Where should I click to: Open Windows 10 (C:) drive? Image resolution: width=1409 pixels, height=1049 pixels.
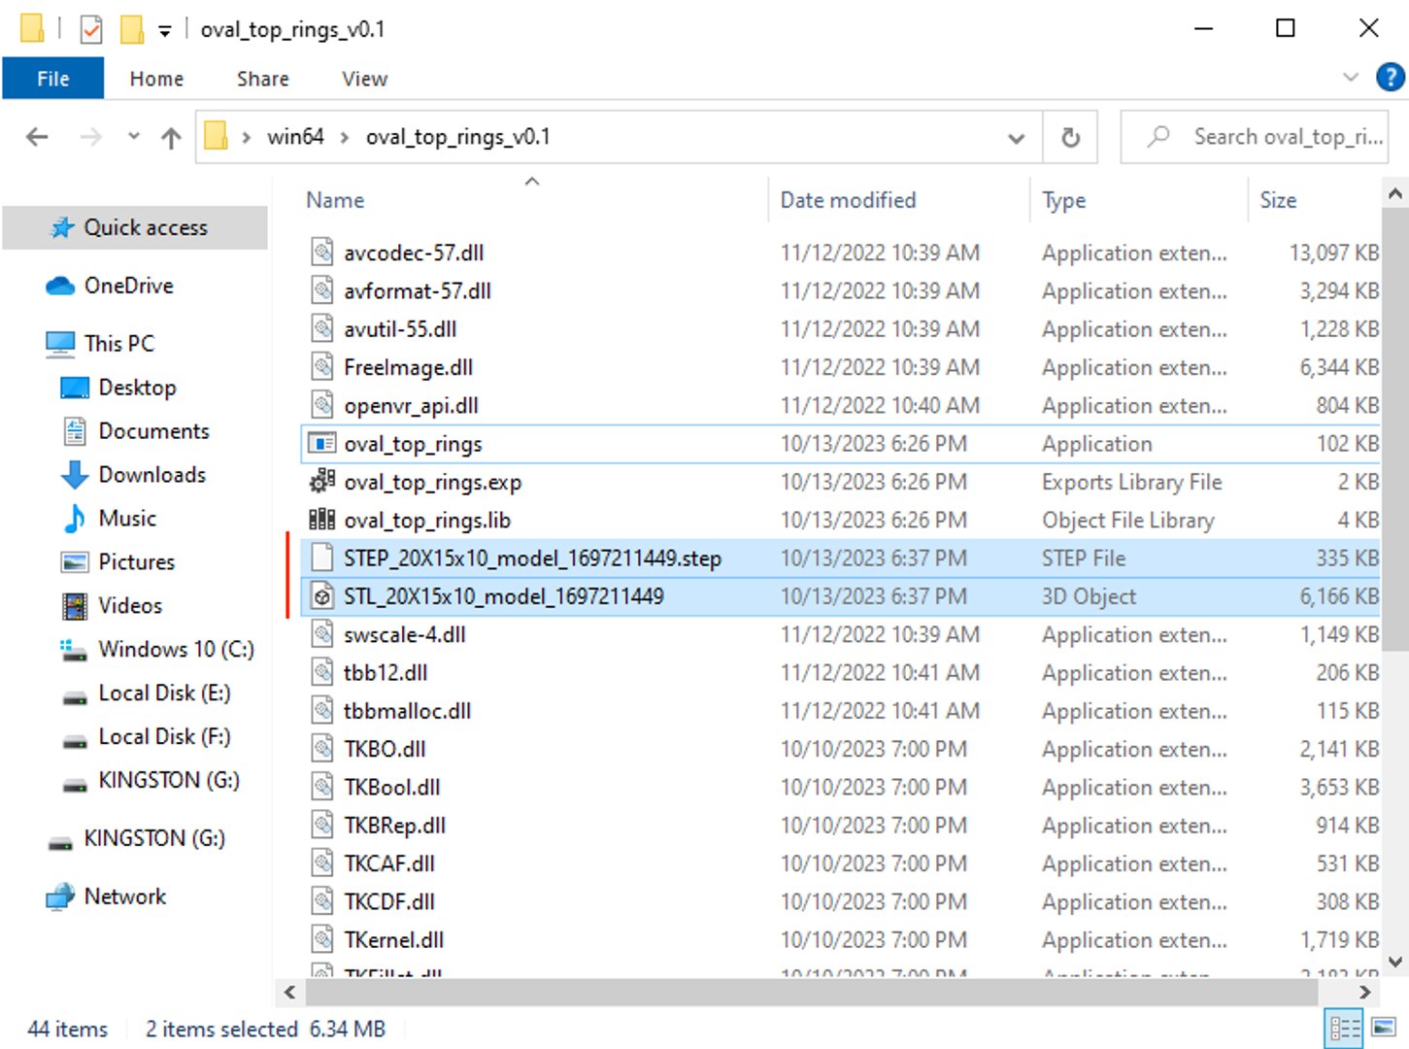point(158,649)
